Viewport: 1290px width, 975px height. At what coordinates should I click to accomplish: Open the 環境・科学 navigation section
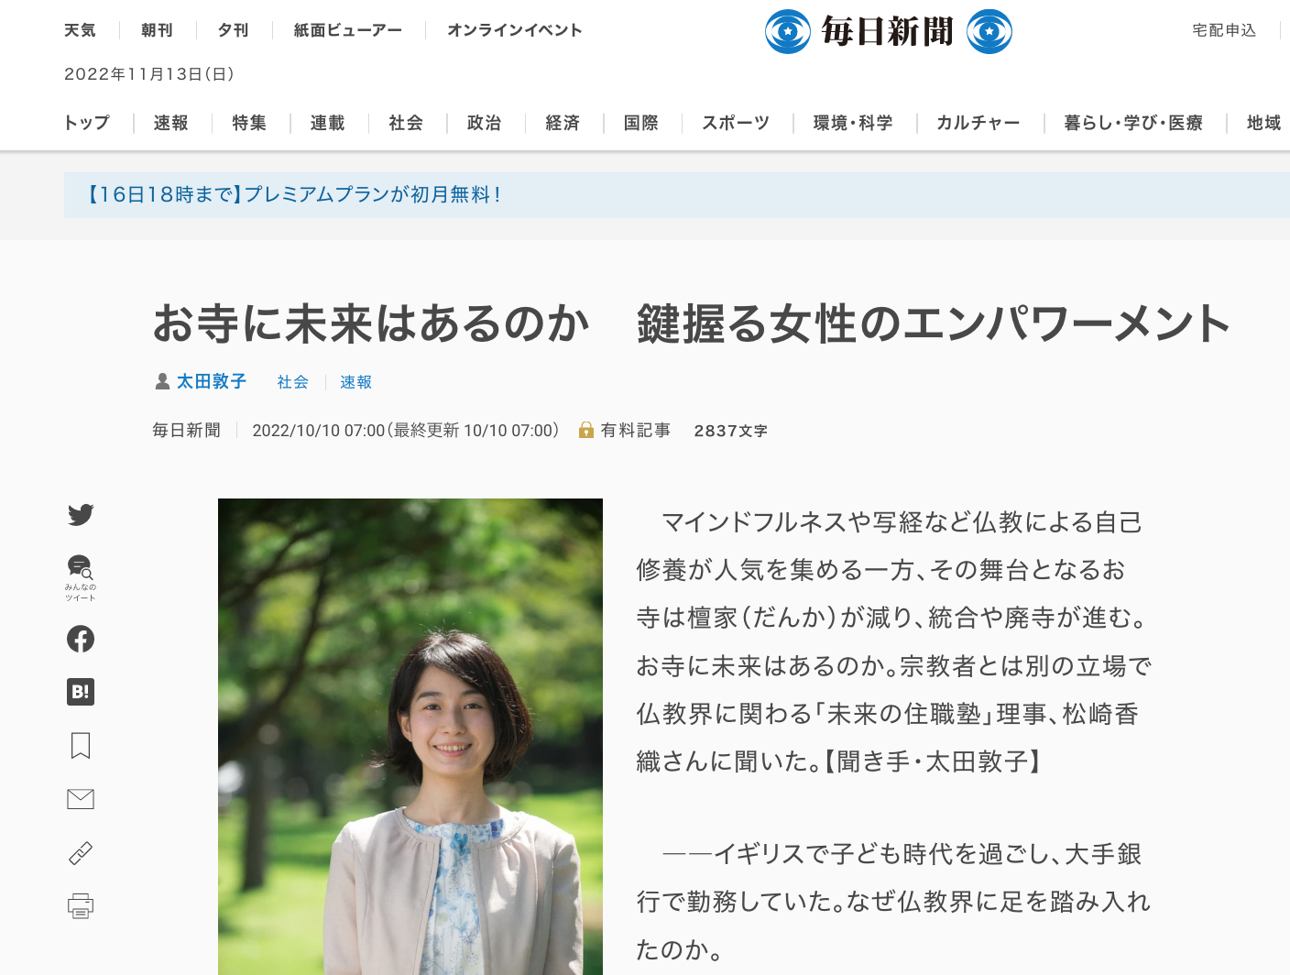(x=853, y=123)
